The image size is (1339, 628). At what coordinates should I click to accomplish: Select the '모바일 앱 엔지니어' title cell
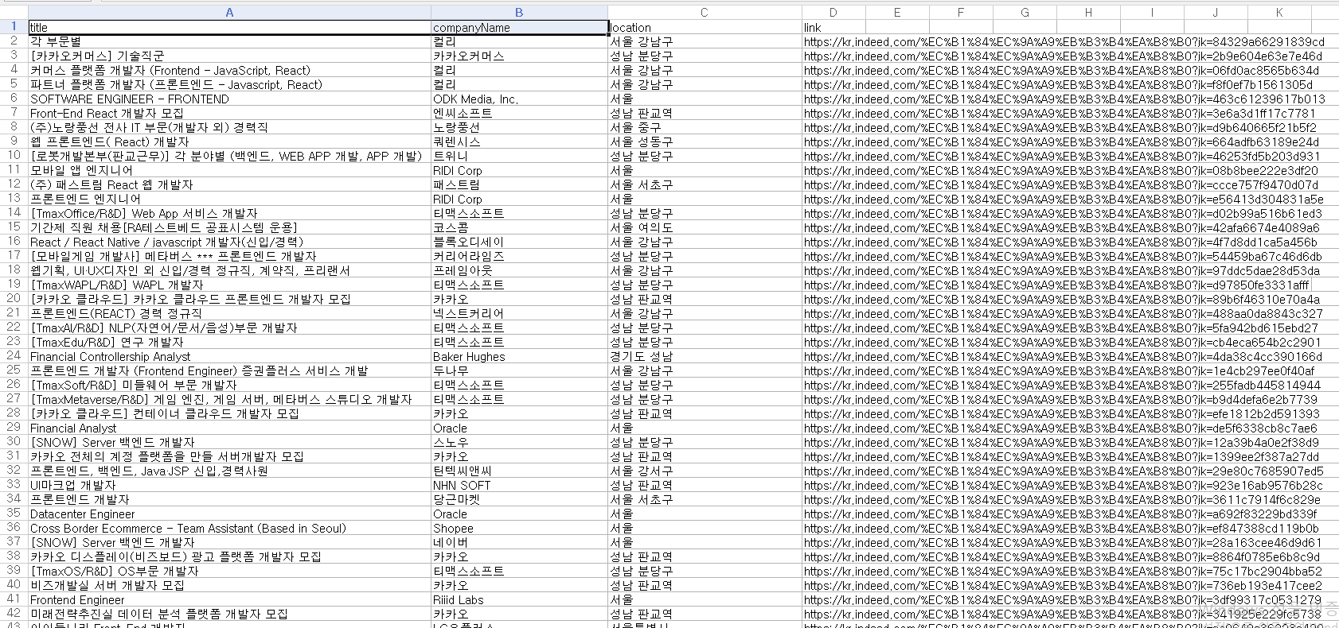229,170
